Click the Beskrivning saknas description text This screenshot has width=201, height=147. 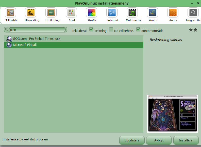tap(166, 40)
